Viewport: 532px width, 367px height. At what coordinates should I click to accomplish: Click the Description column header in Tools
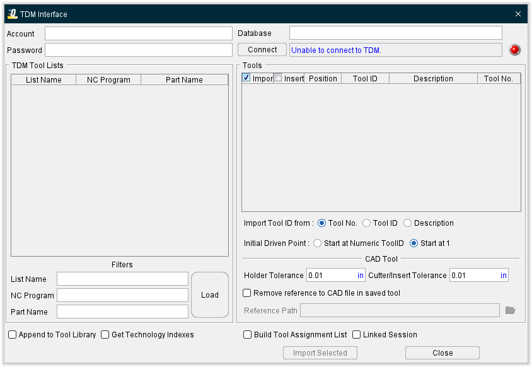[433, 78]
